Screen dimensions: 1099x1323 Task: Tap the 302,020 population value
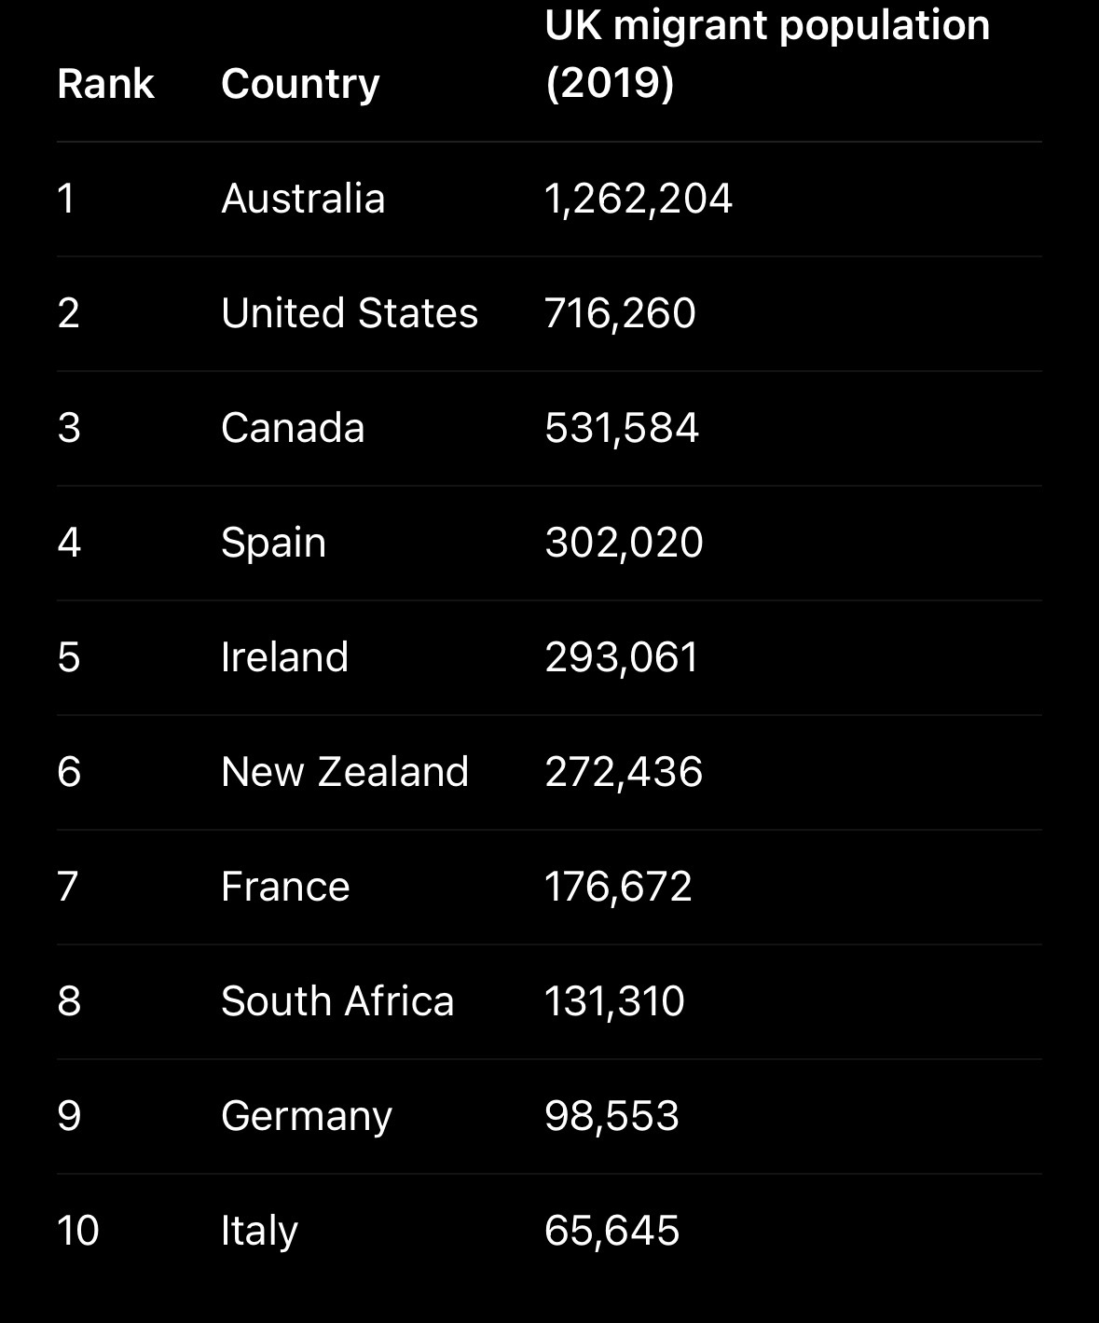624,543
